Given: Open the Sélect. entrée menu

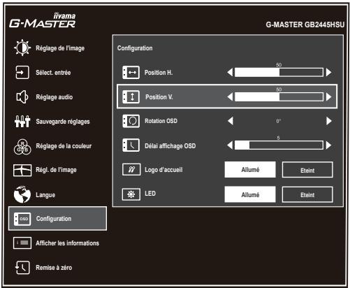Looking at the screenshot, I should click(53, 73).
